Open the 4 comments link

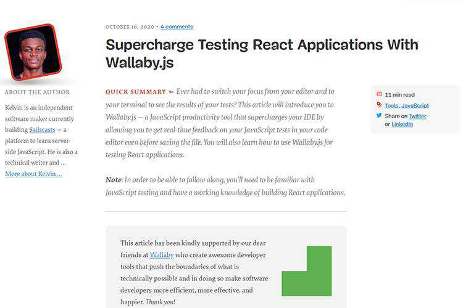[177, 27]
